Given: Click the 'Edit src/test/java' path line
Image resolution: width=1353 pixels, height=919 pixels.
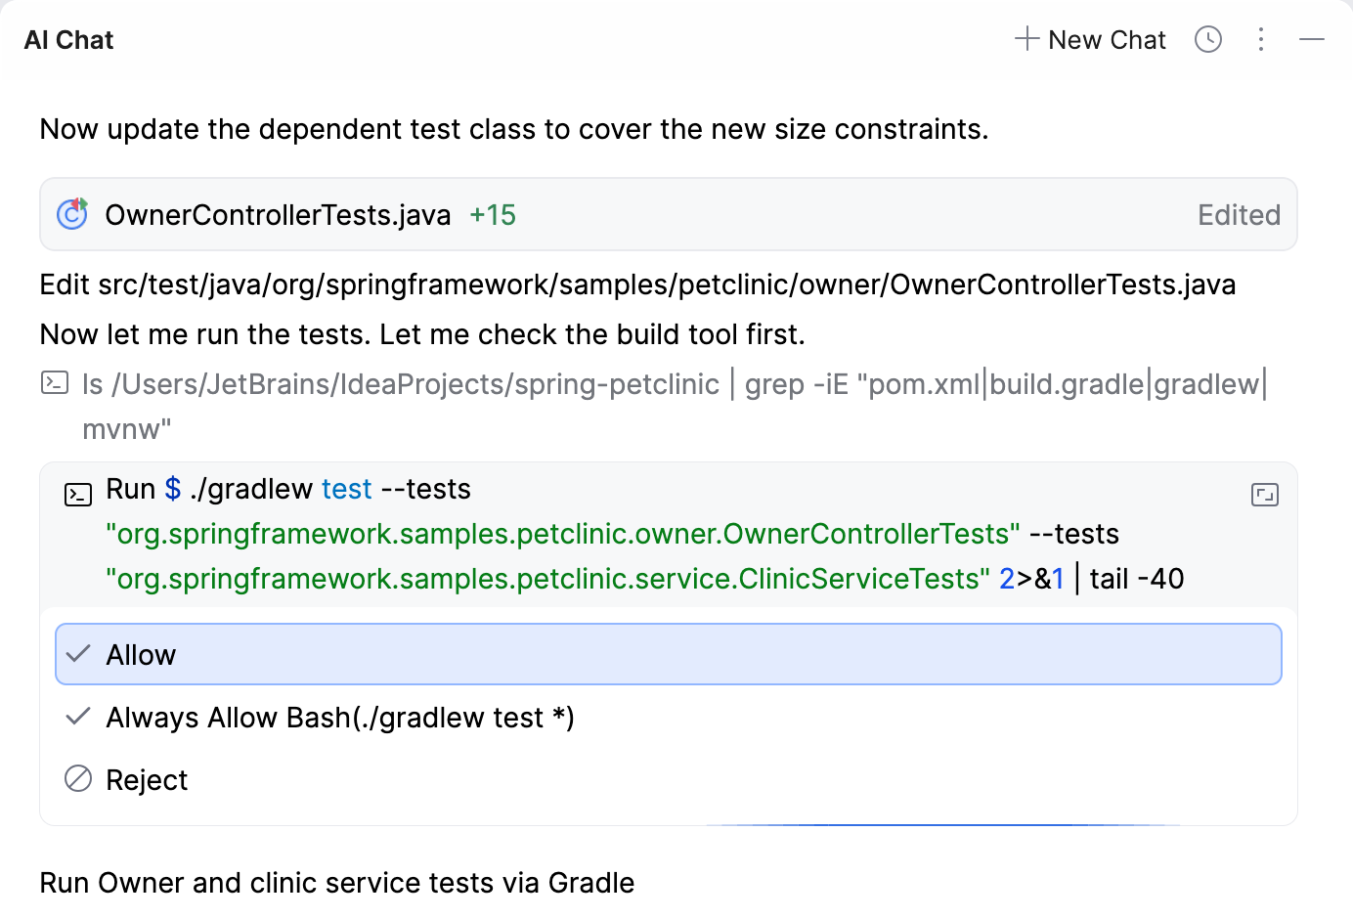Looking at the screenshot, I should pyautogui.click(x=638, y=284).
